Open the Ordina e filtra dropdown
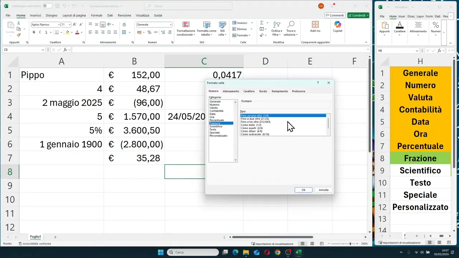459x258 pixels. click(x=276, y=28)
